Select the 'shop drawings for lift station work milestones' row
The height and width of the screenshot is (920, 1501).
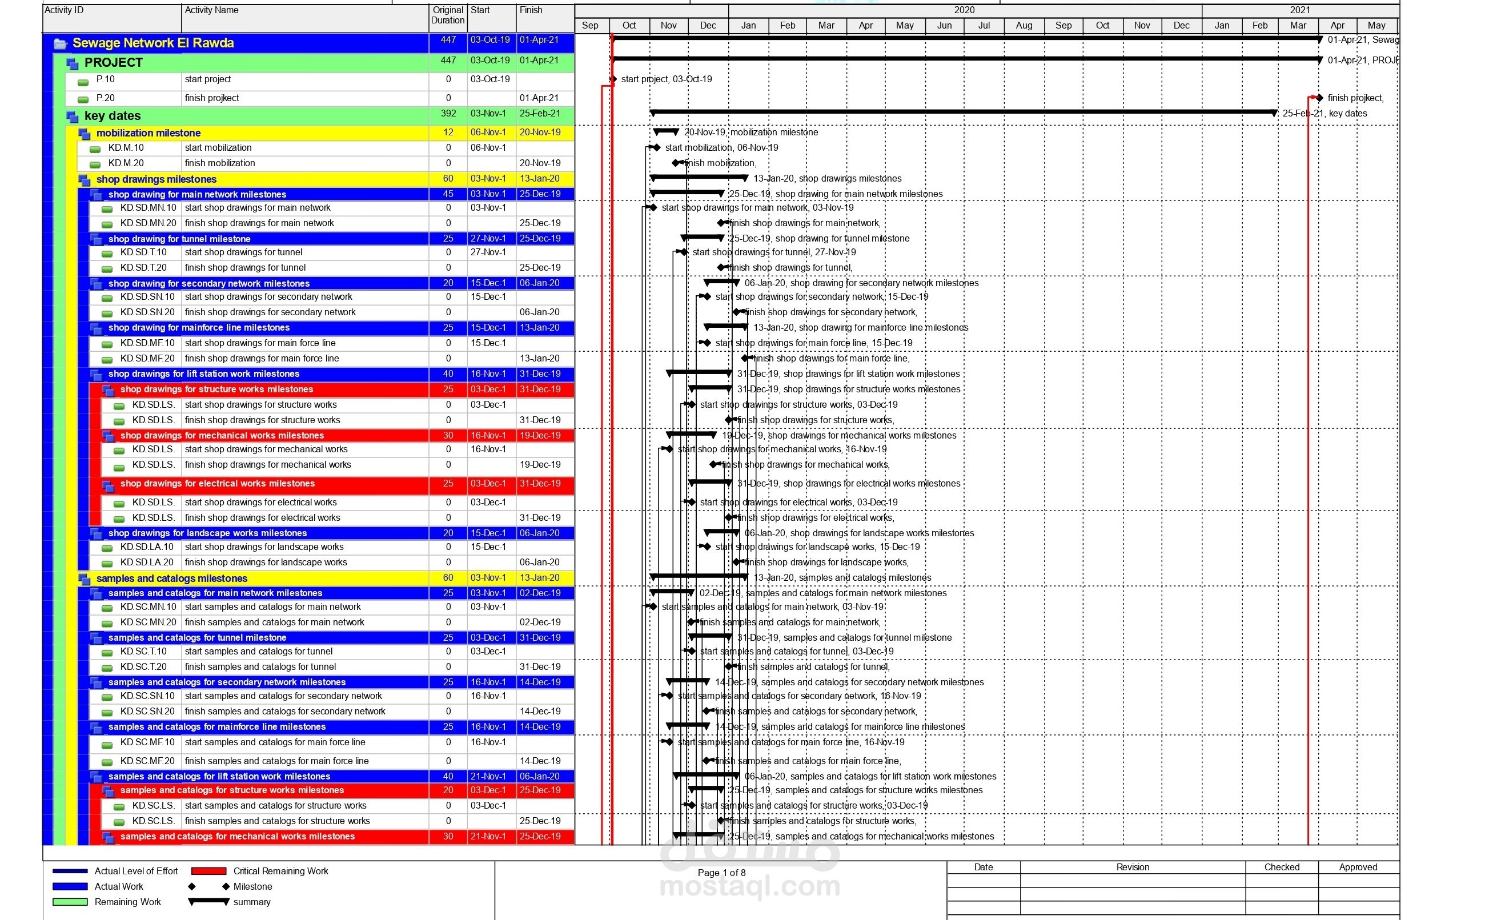click(x=332, y=374)
